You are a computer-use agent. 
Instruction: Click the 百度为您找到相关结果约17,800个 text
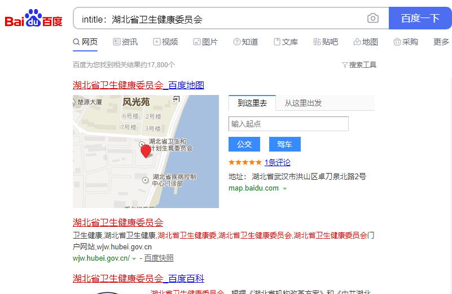(124, 64)
